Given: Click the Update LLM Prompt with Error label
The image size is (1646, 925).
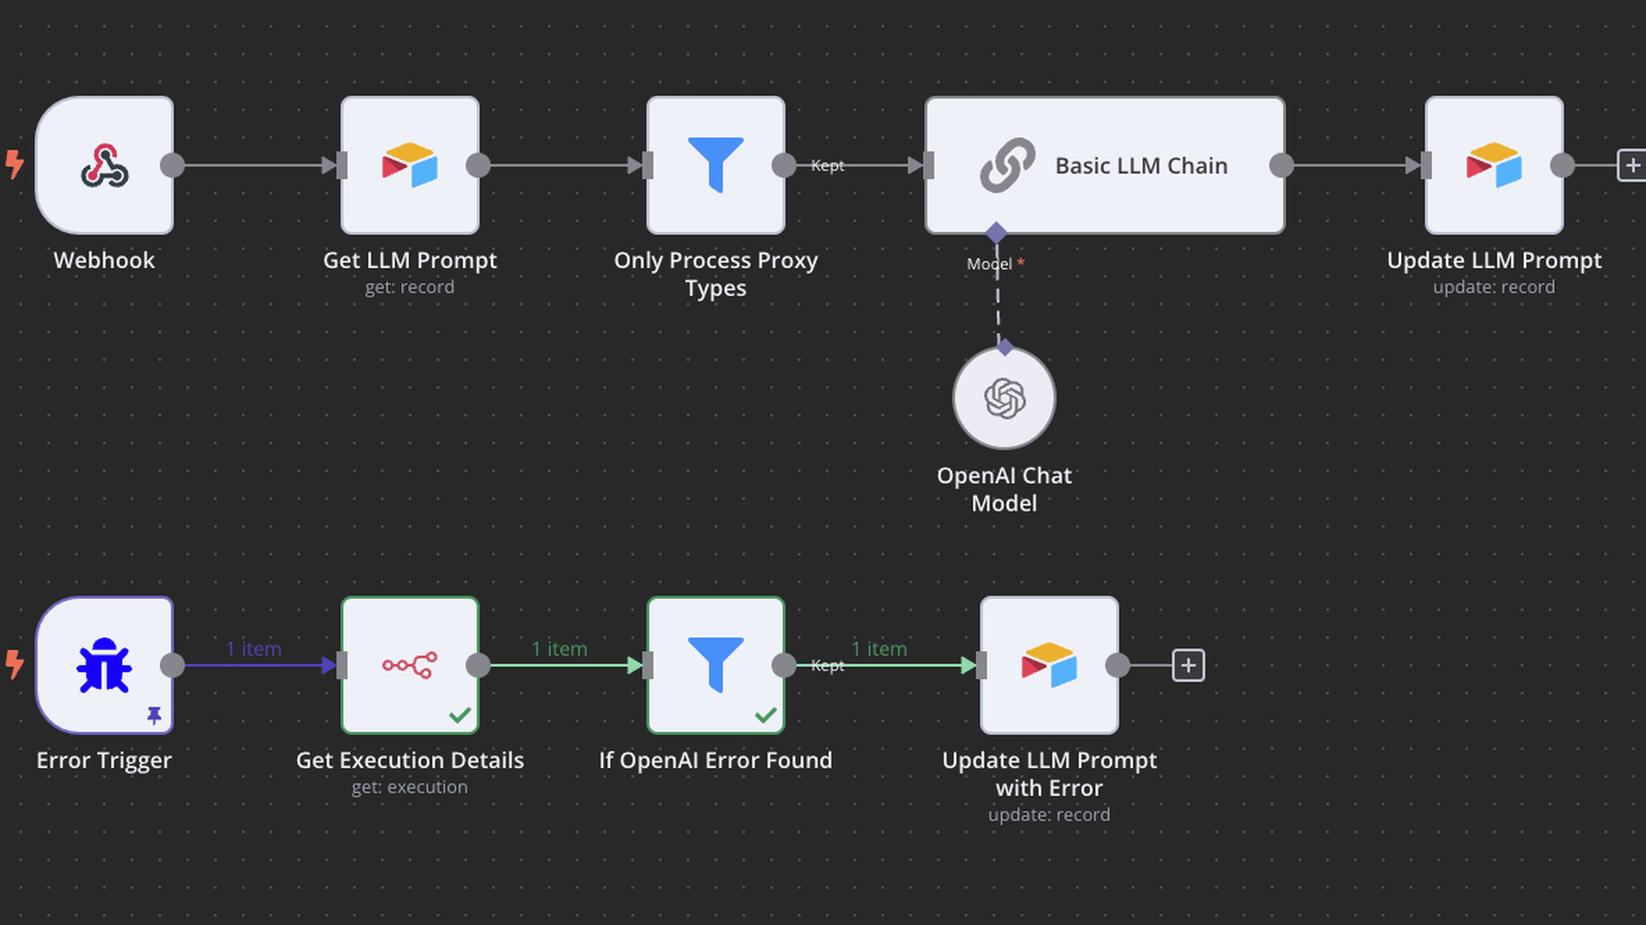Looking at the screenshot, I should (1049, 774).
